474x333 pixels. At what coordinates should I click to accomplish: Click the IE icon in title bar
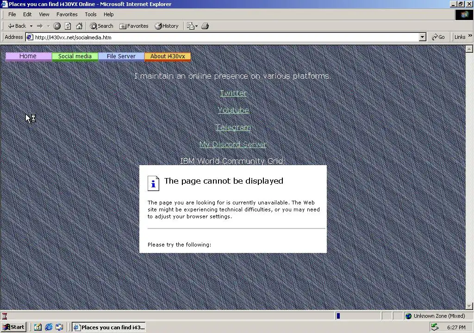click(x=4, y=4)
